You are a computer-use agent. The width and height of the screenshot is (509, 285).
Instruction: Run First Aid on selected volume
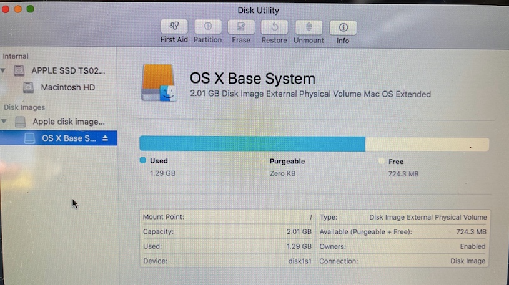tap(174, 26)
